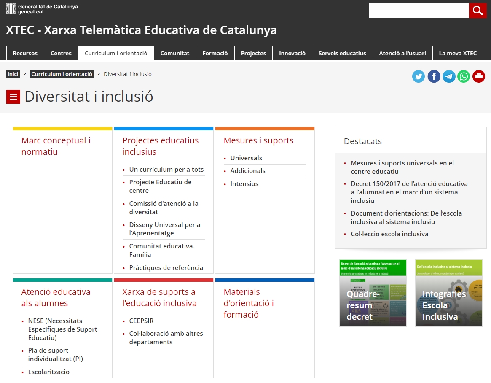This screenshot has width=491, height=383.
Task: Open the Formació menu tab
Action: (x=215, y=53)
